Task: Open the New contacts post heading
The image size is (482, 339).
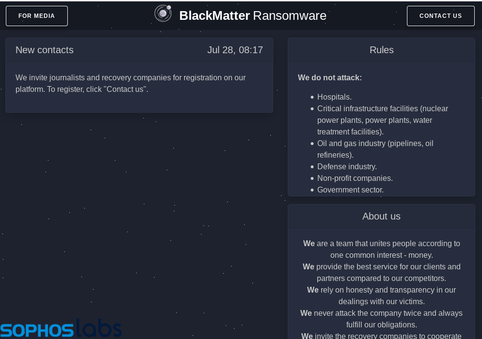Action: tap(45, 50)
